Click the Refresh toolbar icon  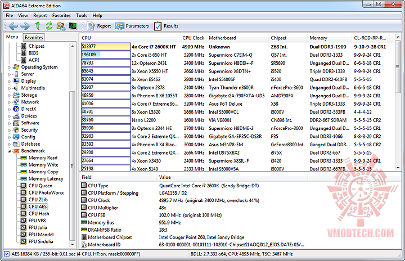click(49, 26)
